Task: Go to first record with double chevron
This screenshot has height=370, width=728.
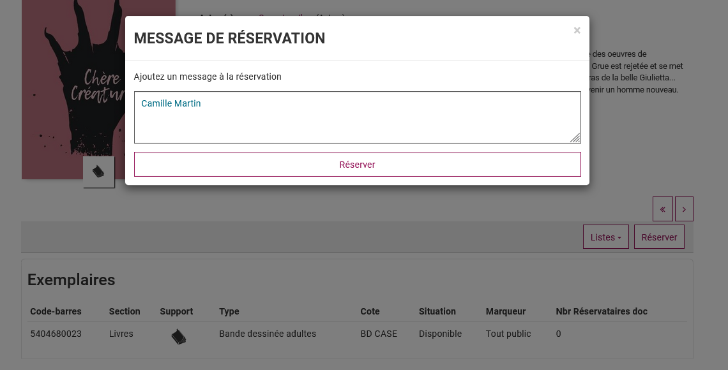Action: point(662,209)
